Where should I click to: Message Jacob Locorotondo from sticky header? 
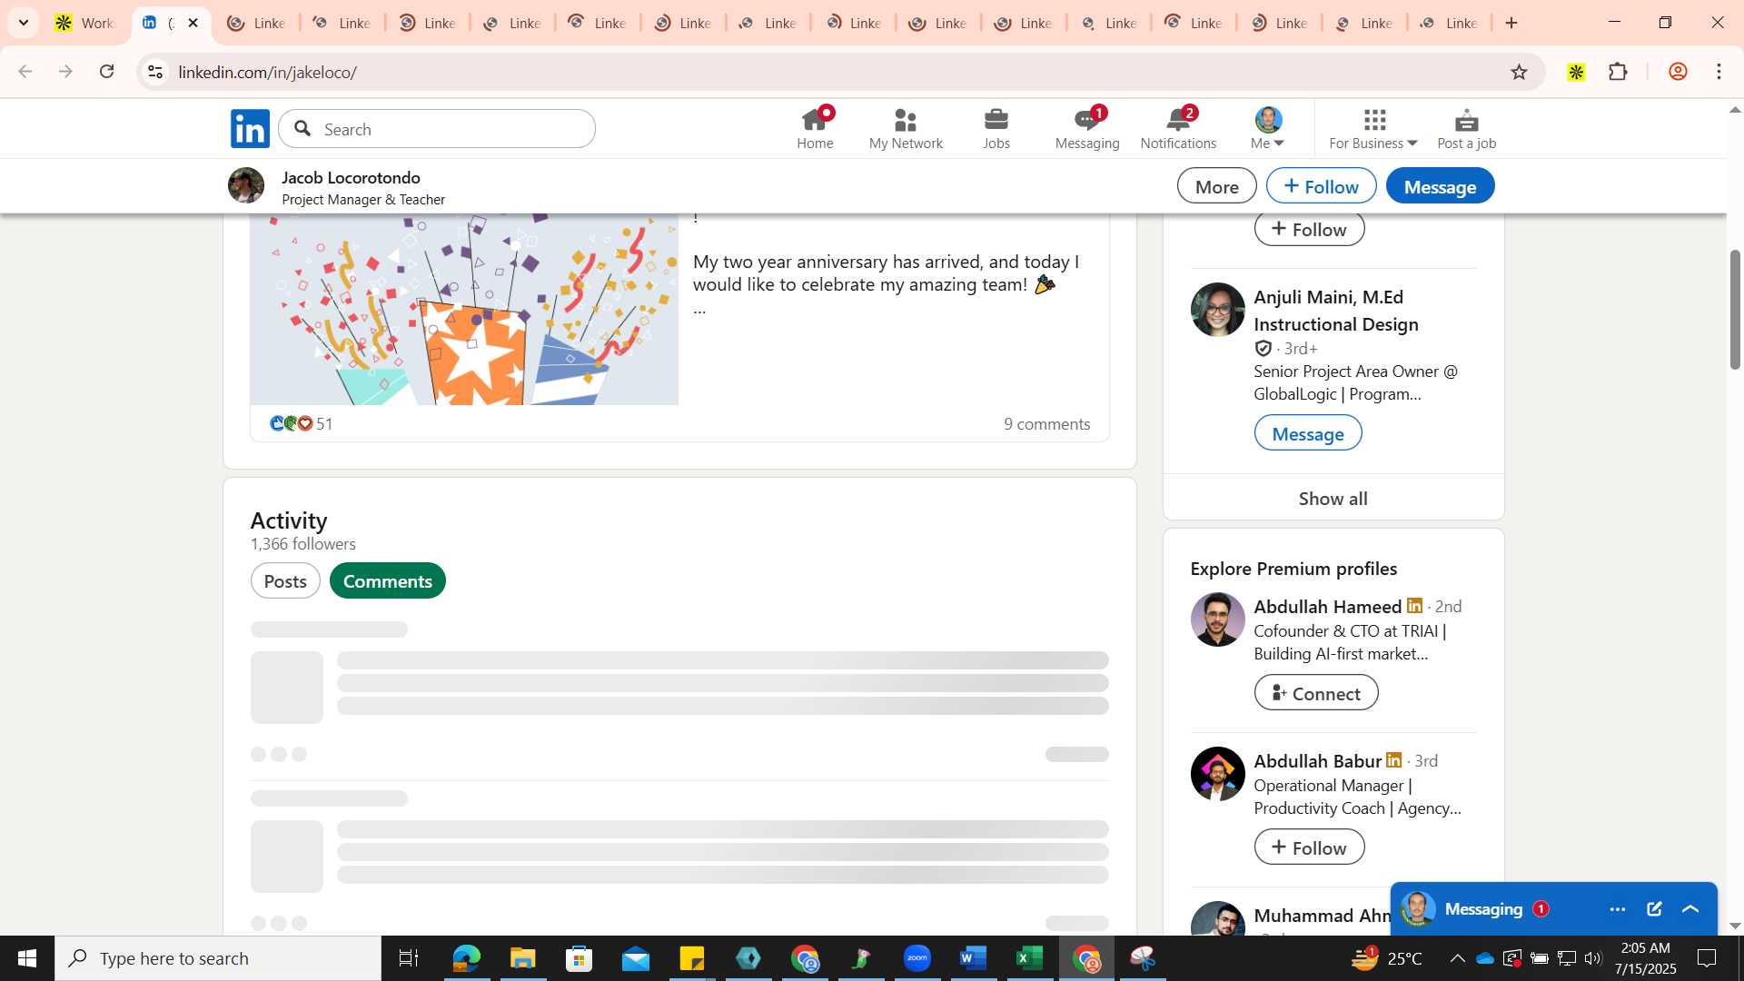click(1440, 186)
